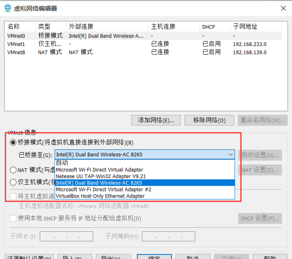The width and height of the screenshot is (292, 259).
Task: Click the DHCP column header
Action: coord(215,26)
